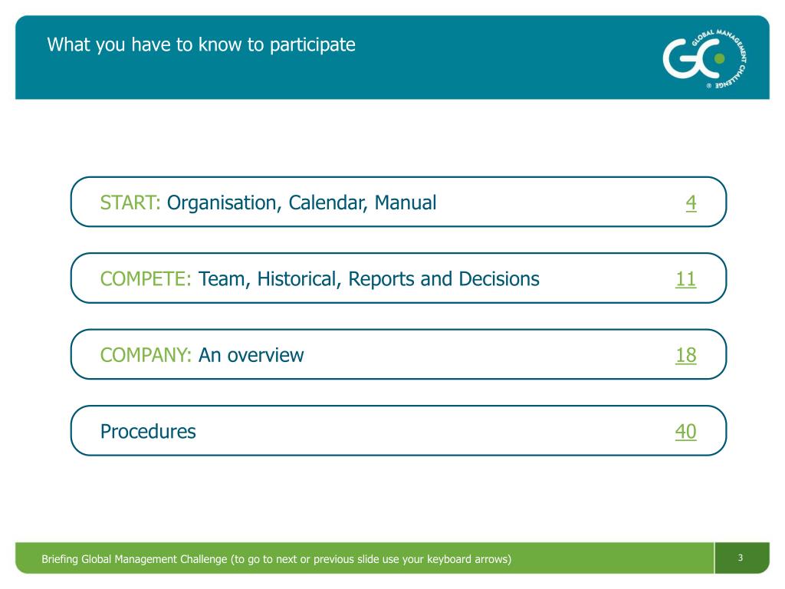Click the An overview text
The height and width of the screenshot is (589, 785).
click(251, 355)
